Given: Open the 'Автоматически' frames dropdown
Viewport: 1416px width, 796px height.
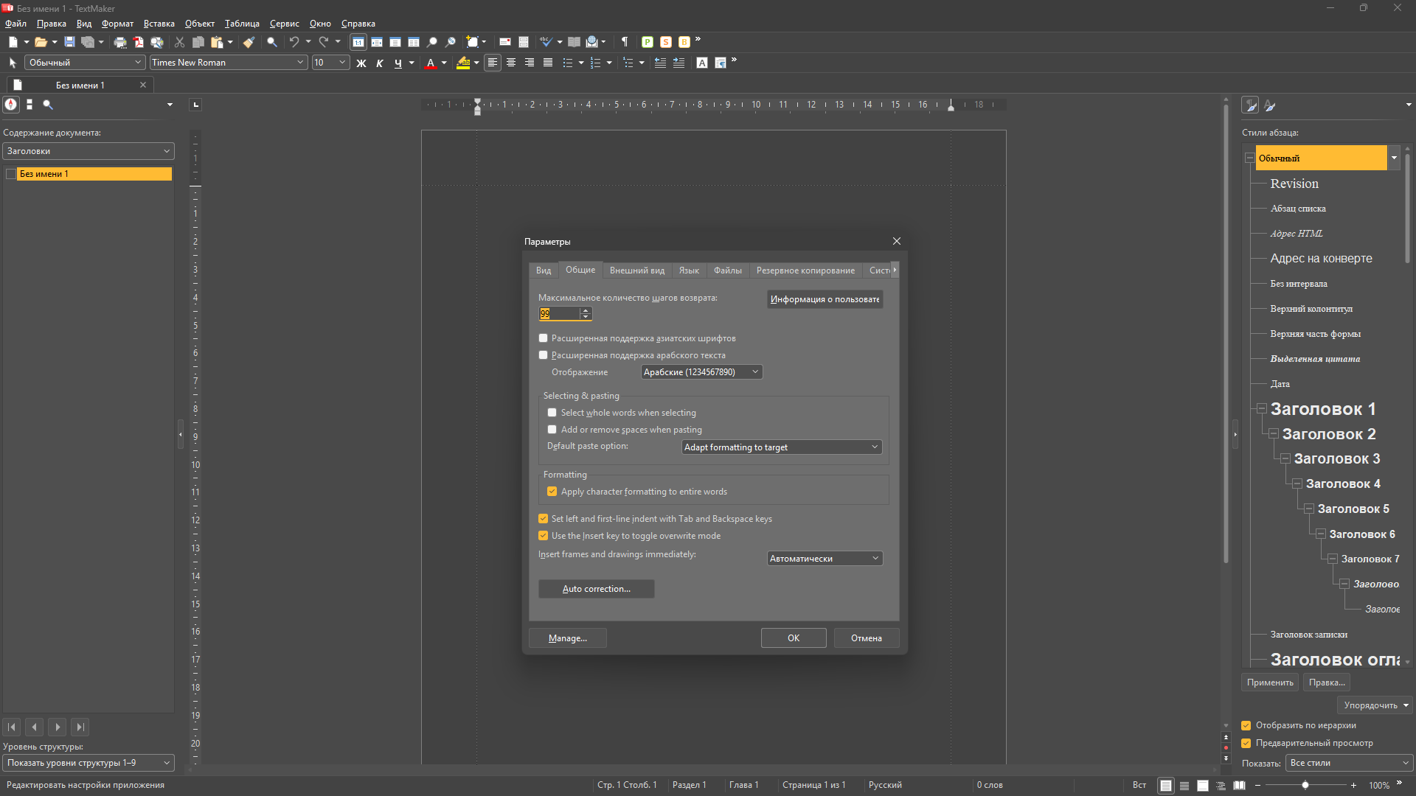Looking at the screenshot, I should 825,559.
